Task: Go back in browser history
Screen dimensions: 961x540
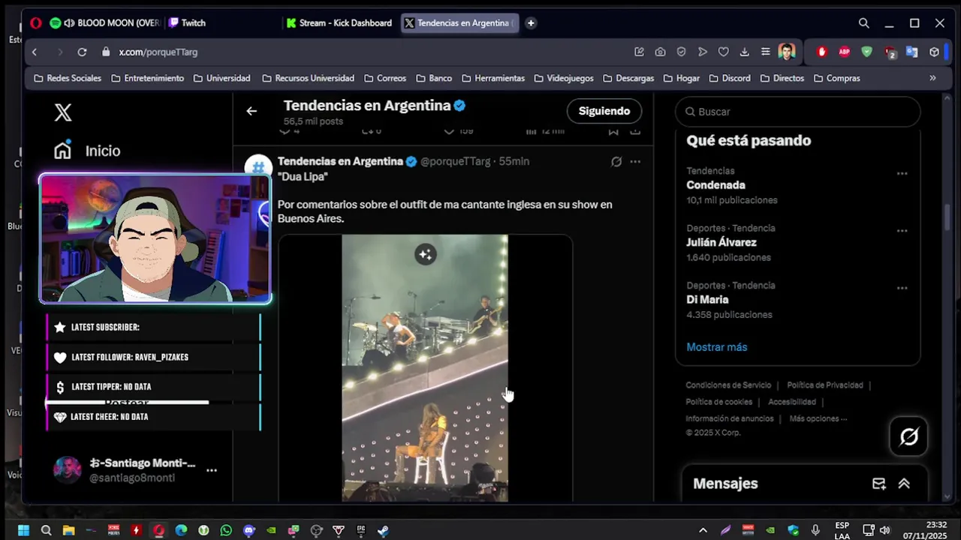Action: pos(35,52)
